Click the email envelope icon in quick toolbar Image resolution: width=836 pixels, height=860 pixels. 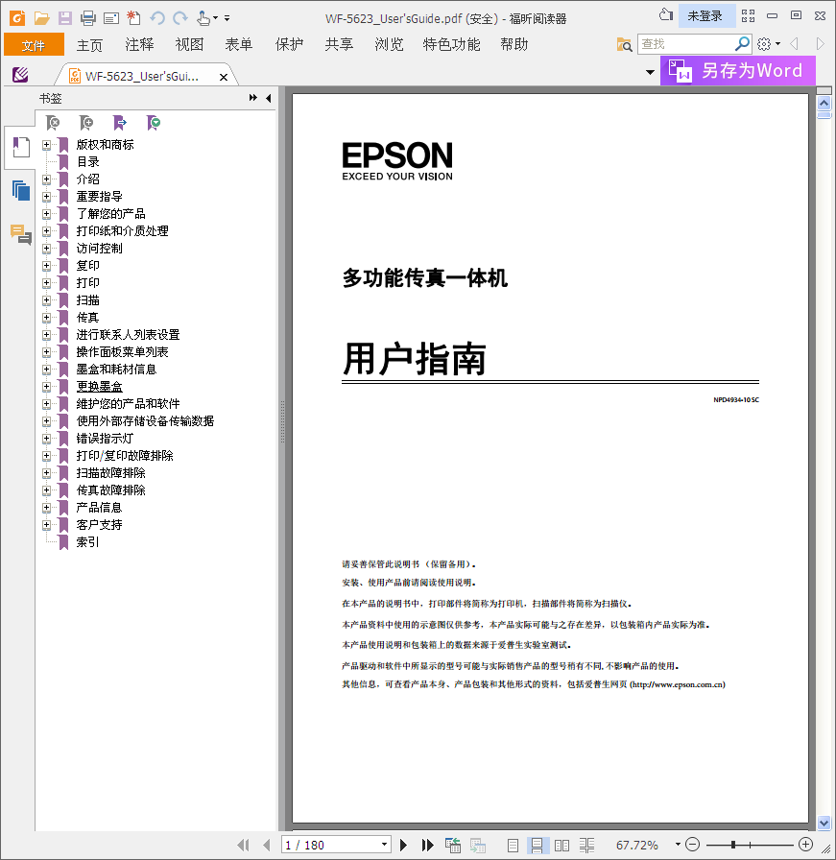[x=111, y=18]
